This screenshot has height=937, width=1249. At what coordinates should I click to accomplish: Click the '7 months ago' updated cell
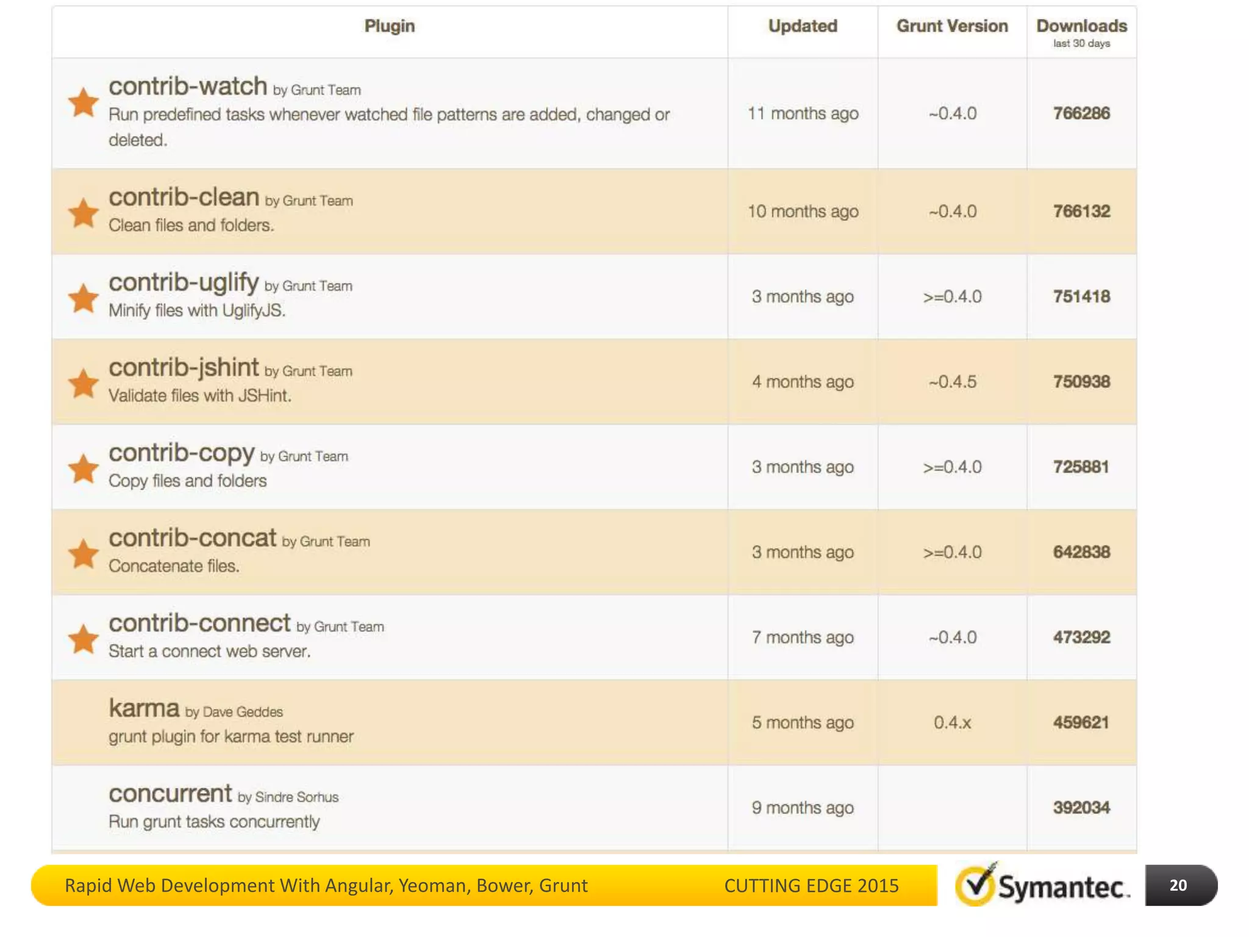point(803,637)
